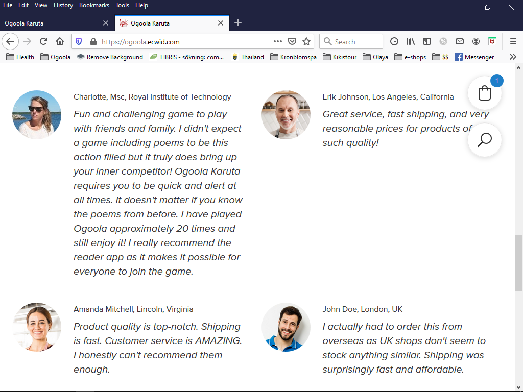Open the Firefox account icon
Image resolution: width=523 pixels, height=392 pixels.
[x=476, y=42]
